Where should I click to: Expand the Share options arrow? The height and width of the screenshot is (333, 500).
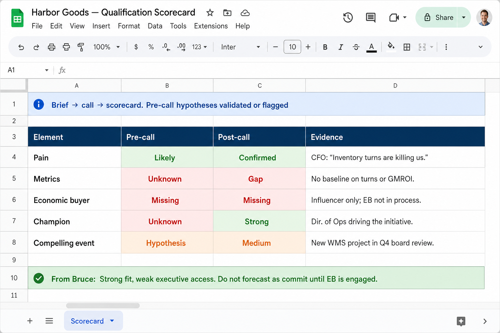[464, 18]
